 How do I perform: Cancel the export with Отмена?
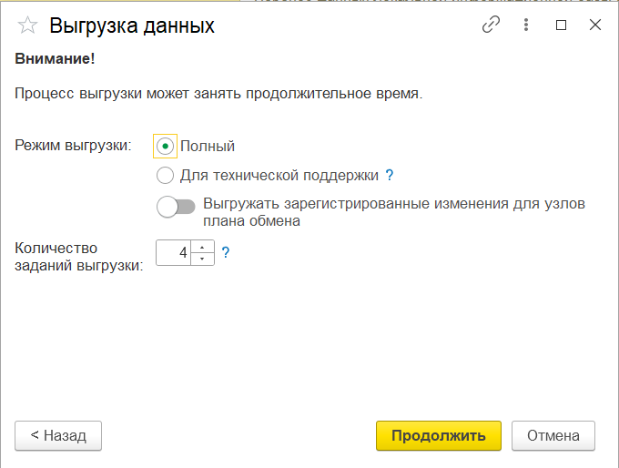click(553, 436)
